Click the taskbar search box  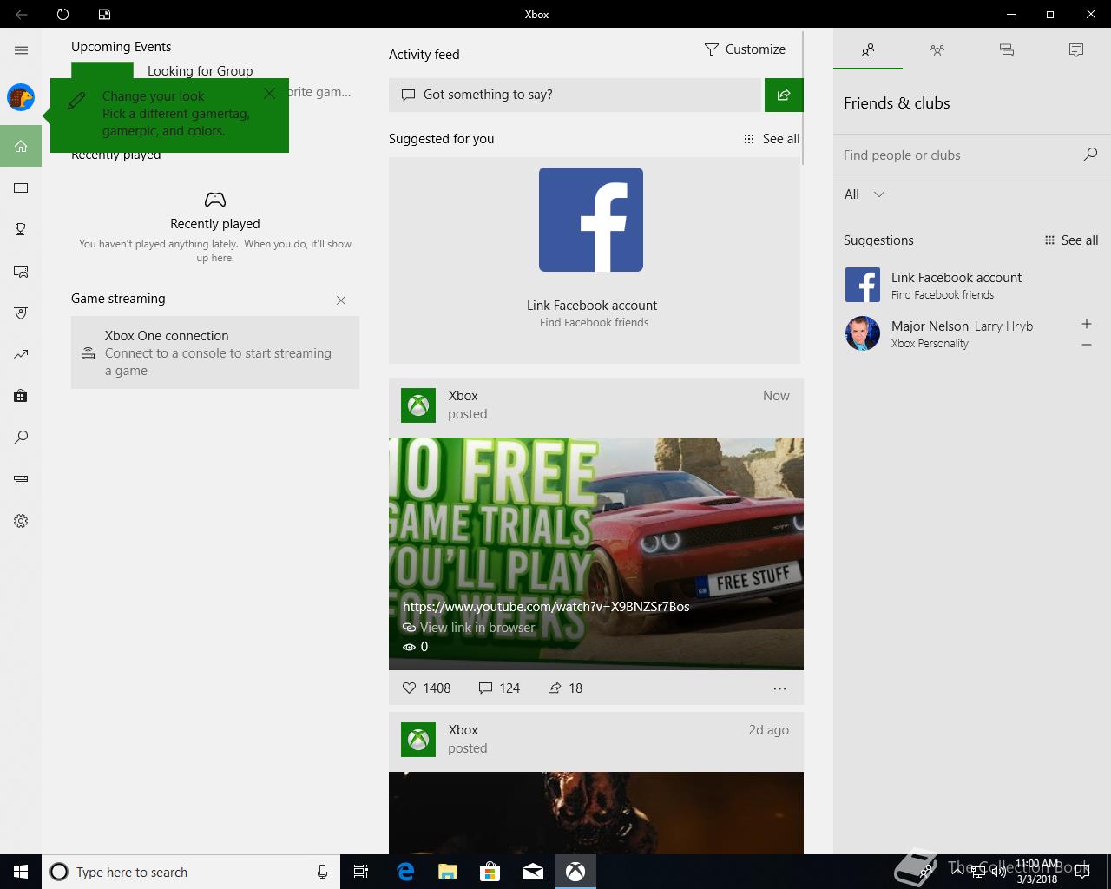tap(191, 872)
